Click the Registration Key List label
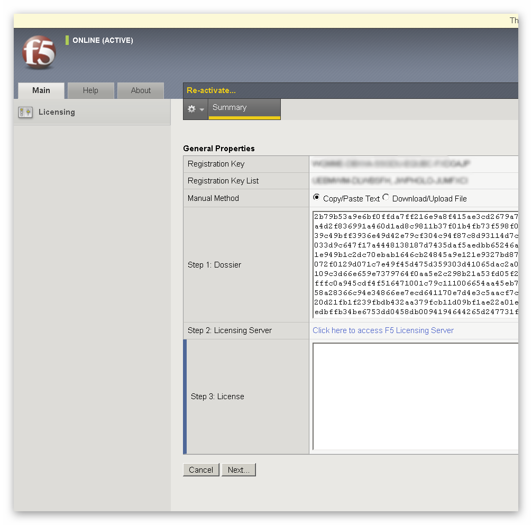 pyautogui.click(x=223, y=181)
